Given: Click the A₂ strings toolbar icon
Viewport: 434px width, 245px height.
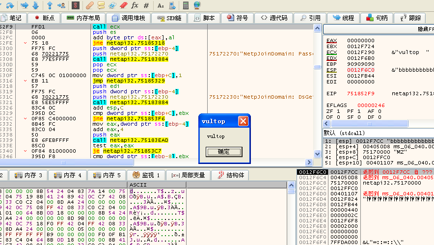Looking at the screenshot, I should [x=161, y=5].
